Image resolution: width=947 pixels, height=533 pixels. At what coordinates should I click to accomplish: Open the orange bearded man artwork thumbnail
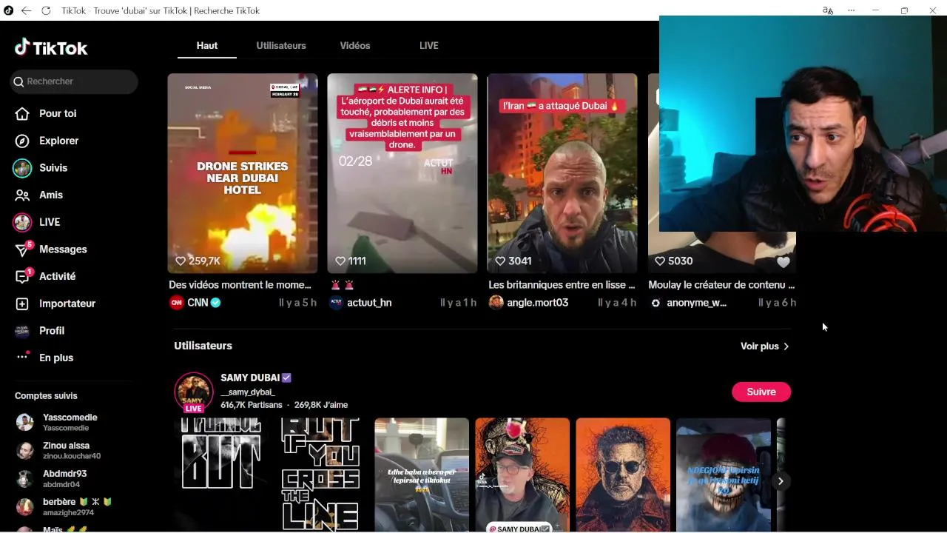click(623, 475)
